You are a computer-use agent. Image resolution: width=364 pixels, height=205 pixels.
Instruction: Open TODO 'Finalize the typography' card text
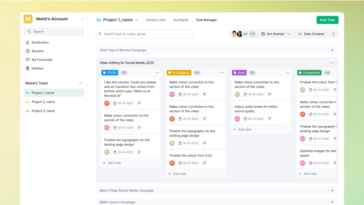(x=127, y=142)
